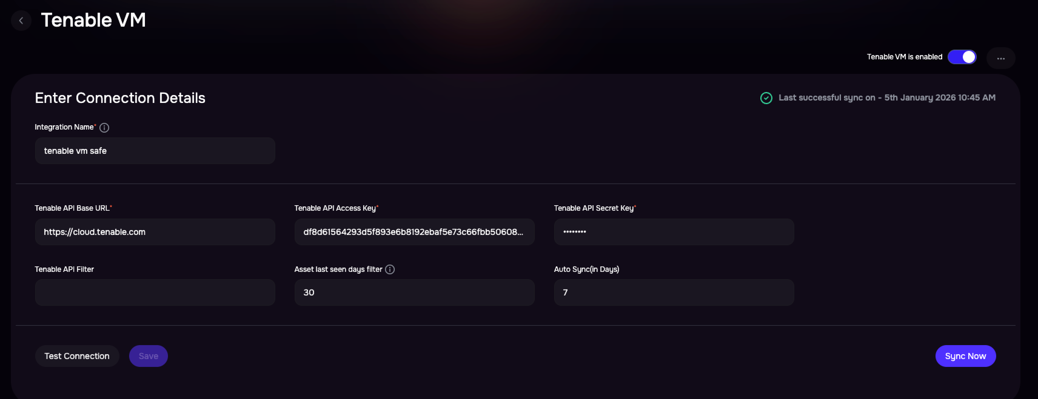Click the empty Tenable API Filter field
This screenshot has height=399, width=1038.
click(155, 292)
